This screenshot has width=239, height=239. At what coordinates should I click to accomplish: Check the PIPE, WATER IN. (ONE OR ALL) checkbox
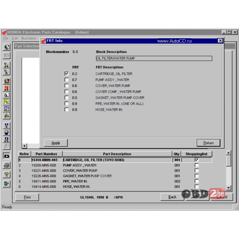tap(66, 104)
